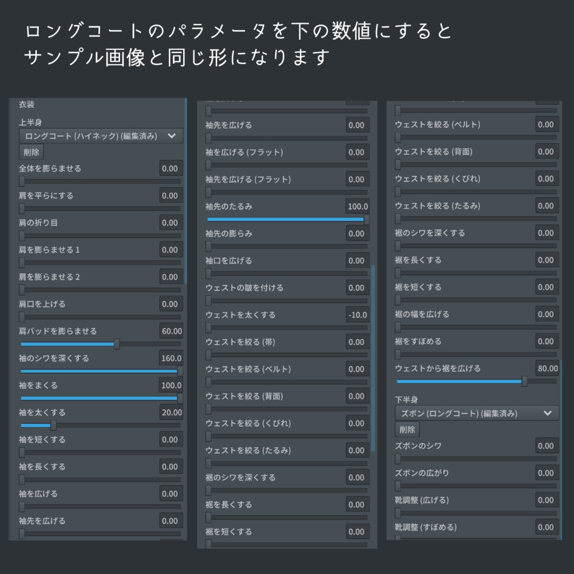Click the ウェストから裾を広げる slider handle
Screen dimensions: 574x574
tap(524, 381)
